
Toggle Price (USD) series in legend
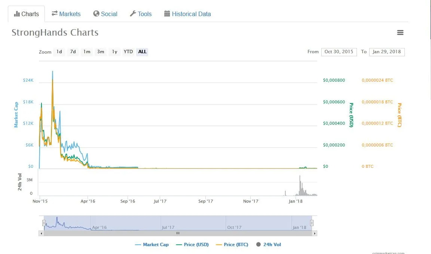pos(192,244)
